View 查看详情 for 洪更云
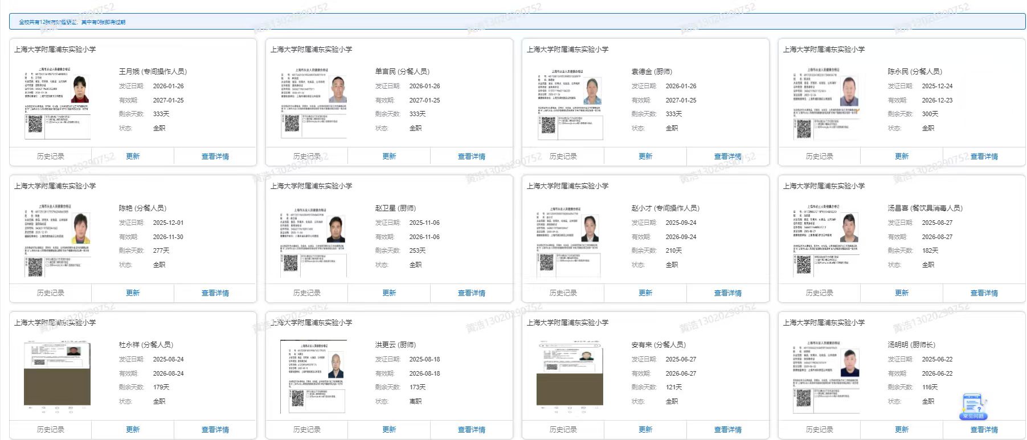Screen dimensions: 1027x440 coord(472,430)
